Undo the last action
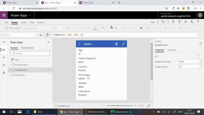 coord(173,22)
